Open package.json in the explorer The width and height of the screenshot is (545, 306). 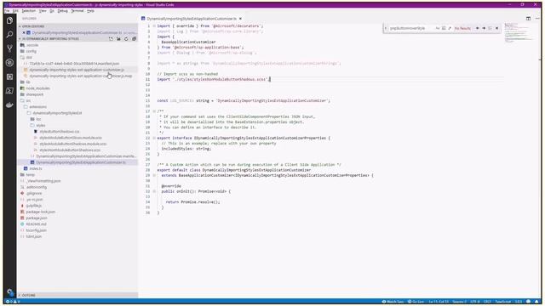pos(78,218)
